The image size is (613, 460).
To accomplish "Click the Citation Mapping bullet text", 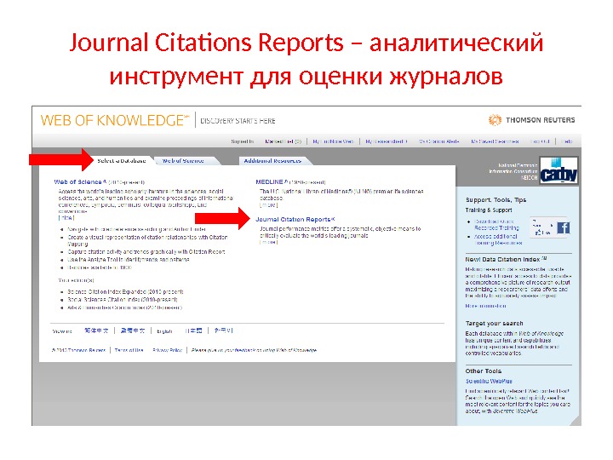I will 147,240.
